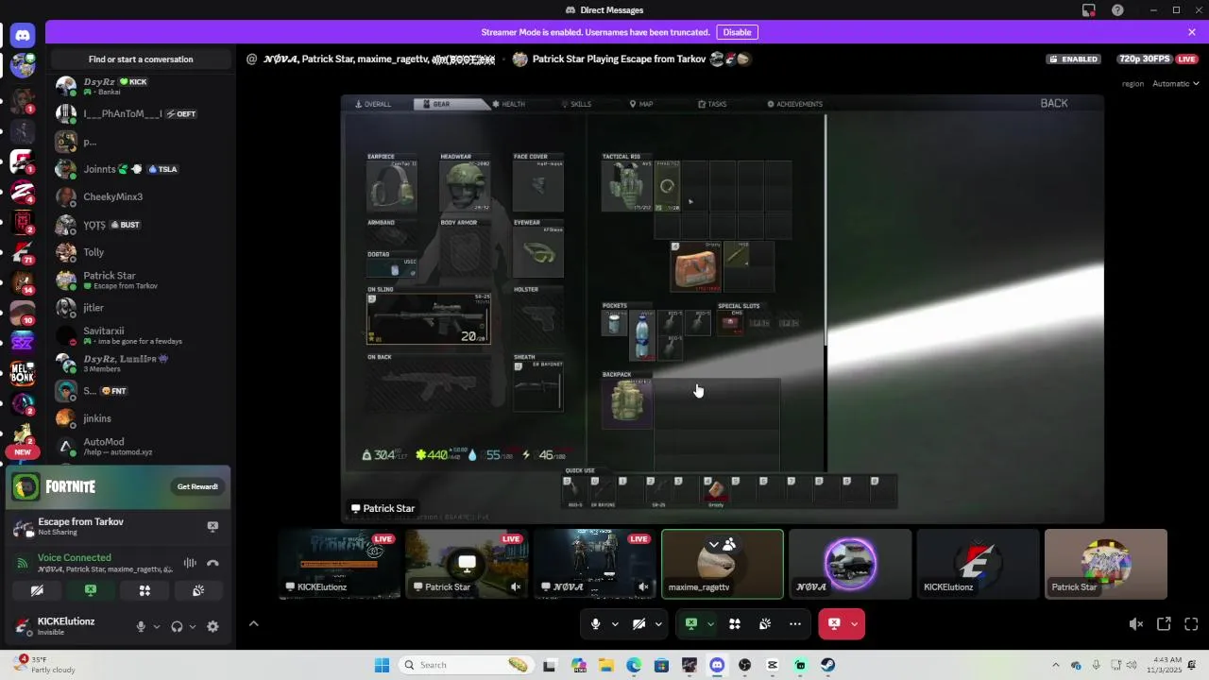Viewport: 1209px width, 680px height.
Task: Open KICKElutionz live stream thumbnail
Action: pos(339,564)
